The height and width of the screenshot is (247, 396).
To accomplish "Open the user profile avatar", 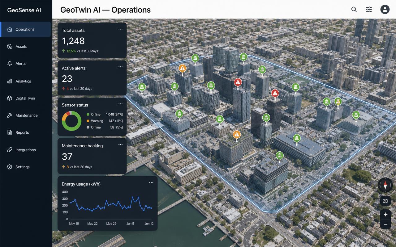I will (385, 10).
